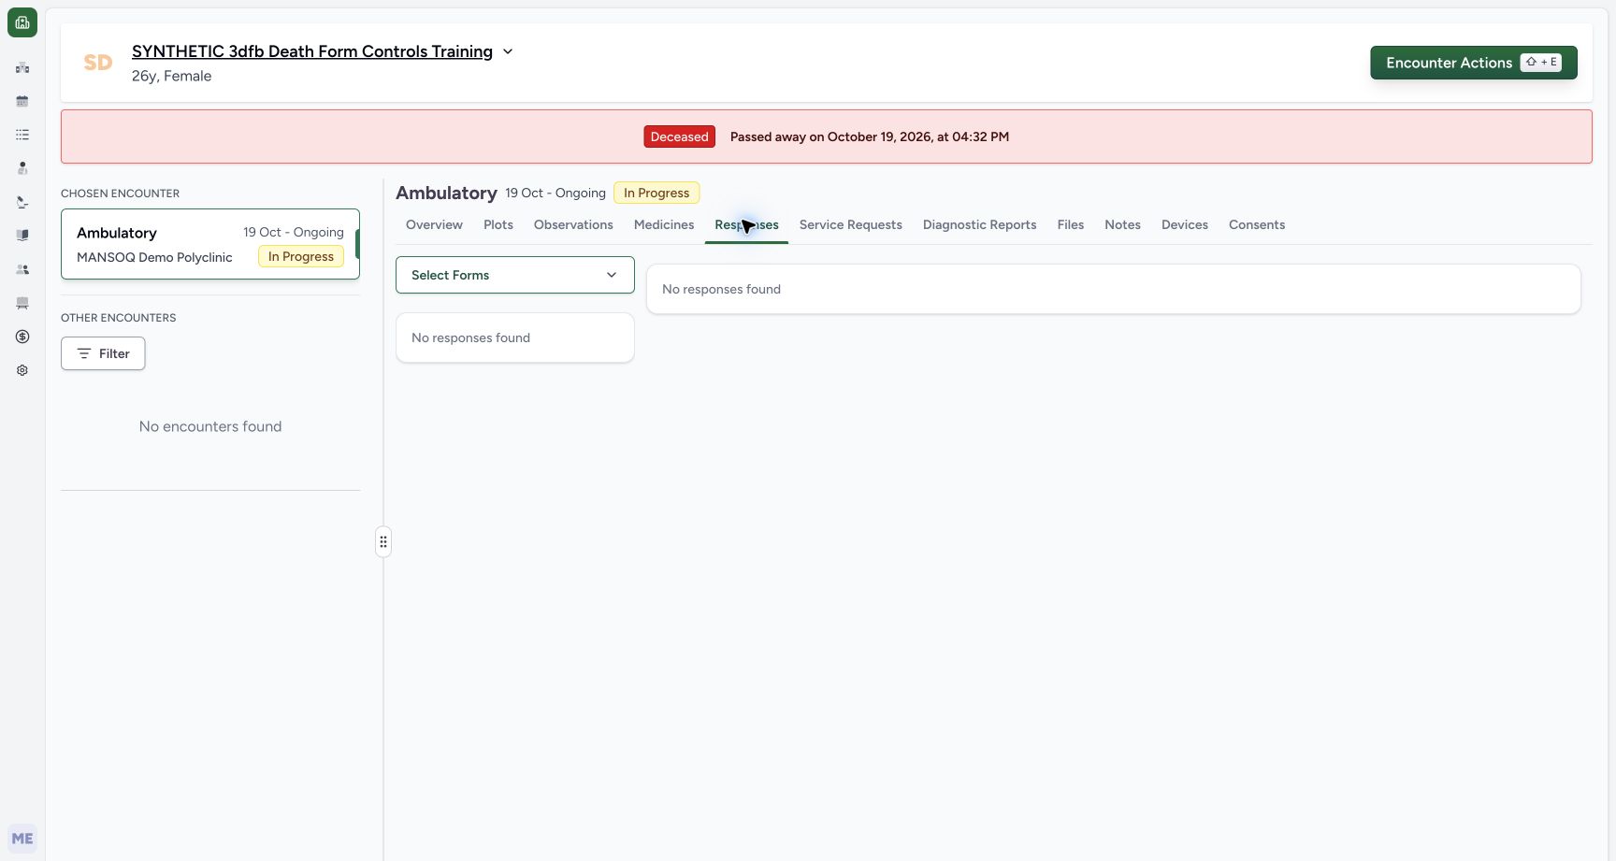Switch to the Diagnostic Reports tab
The image size is (1616, 861).
[979, 224]
